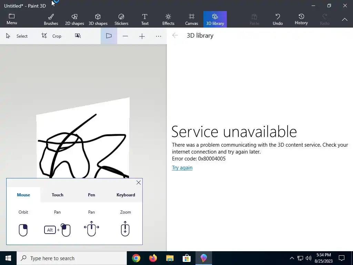Zoom out with the minus button

(x=125, y=36)
